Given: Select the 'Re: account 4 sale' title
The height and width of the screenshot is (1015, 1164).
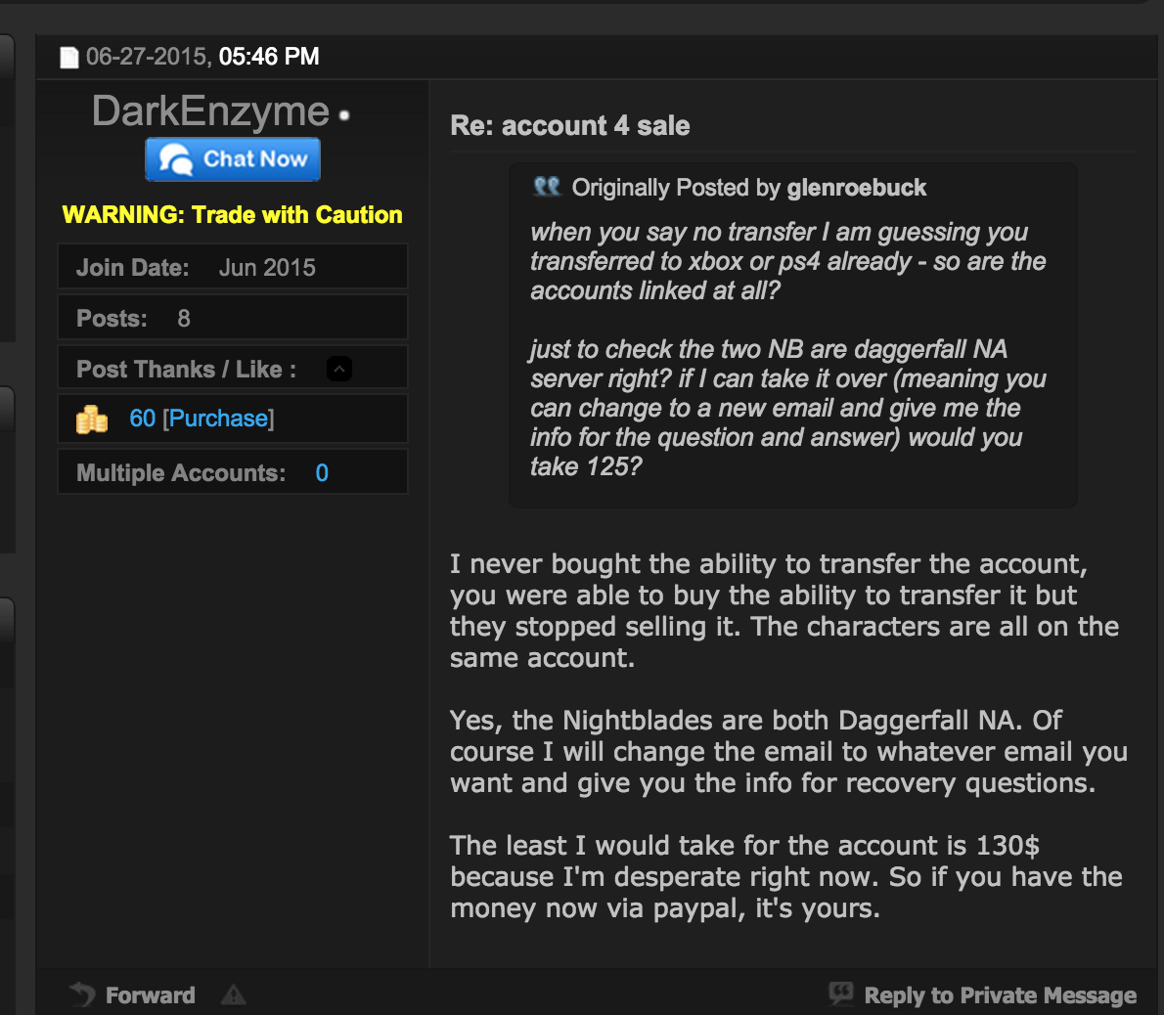Looking at the screenshot, I should point(570,126).
